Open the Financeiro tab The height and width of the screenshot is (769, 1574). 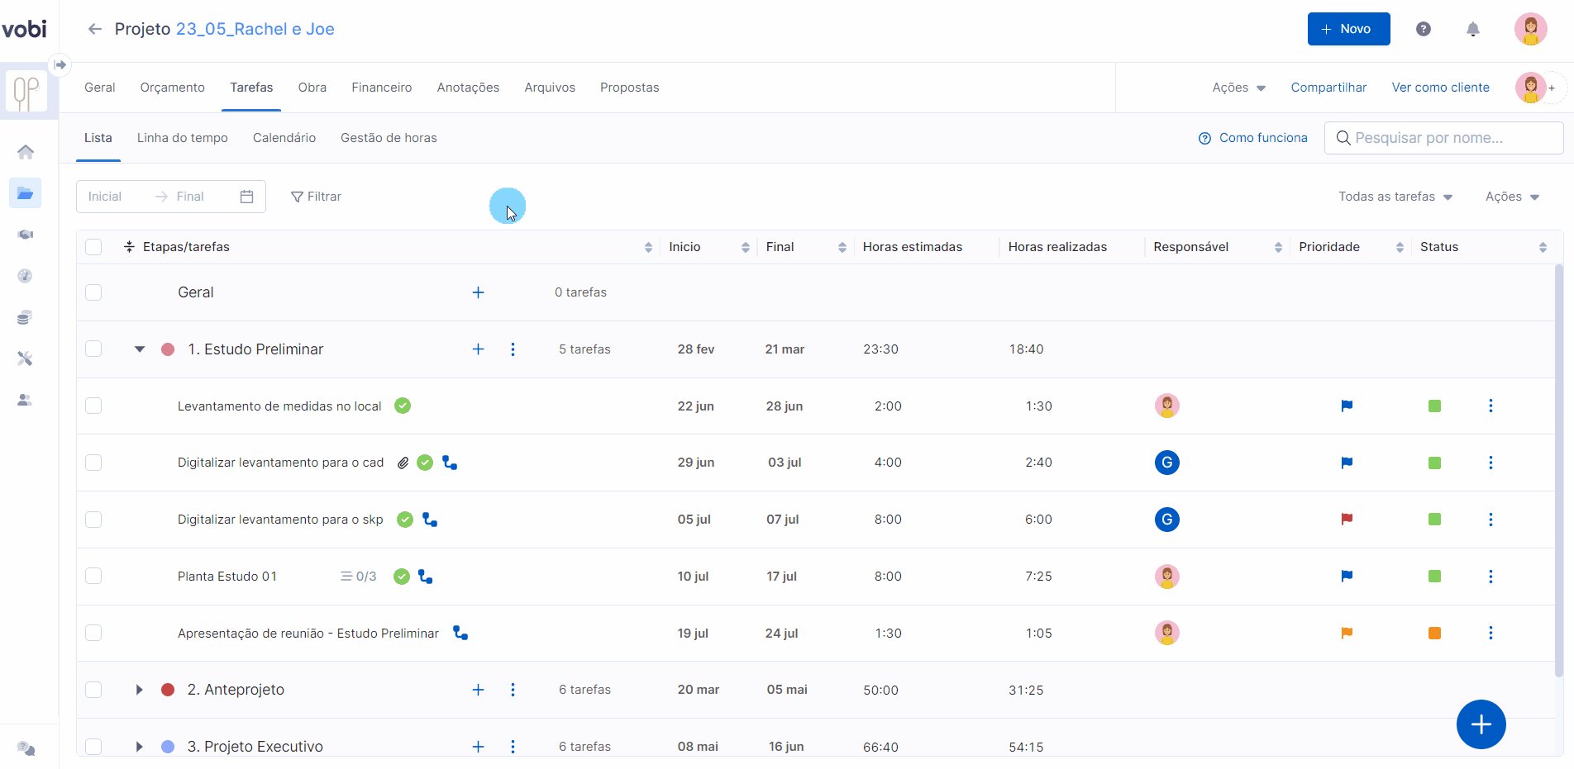[x=381, y=88]
